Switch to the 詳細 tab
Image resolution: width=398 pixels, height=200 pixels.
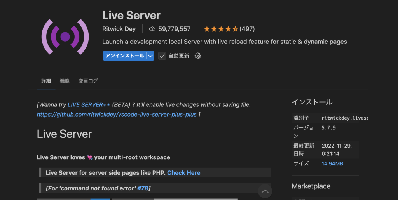46,81
